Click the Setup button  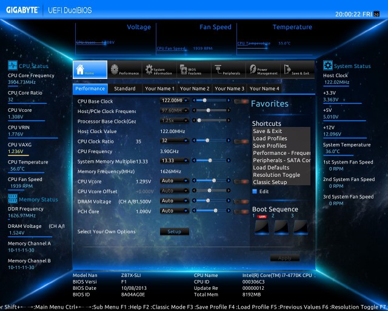(175, 231)
